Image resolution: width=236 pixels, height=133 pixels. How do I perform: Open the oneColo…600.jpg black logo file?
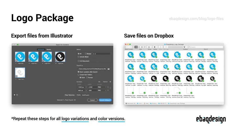pyautogui.click(x=154, y=79)
